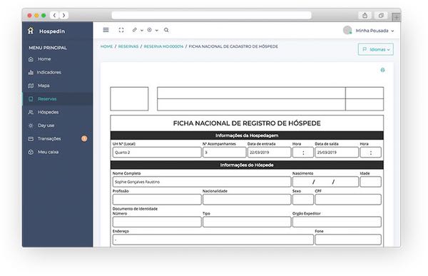Open Meu caixa in the sidebar

(57, 152)
